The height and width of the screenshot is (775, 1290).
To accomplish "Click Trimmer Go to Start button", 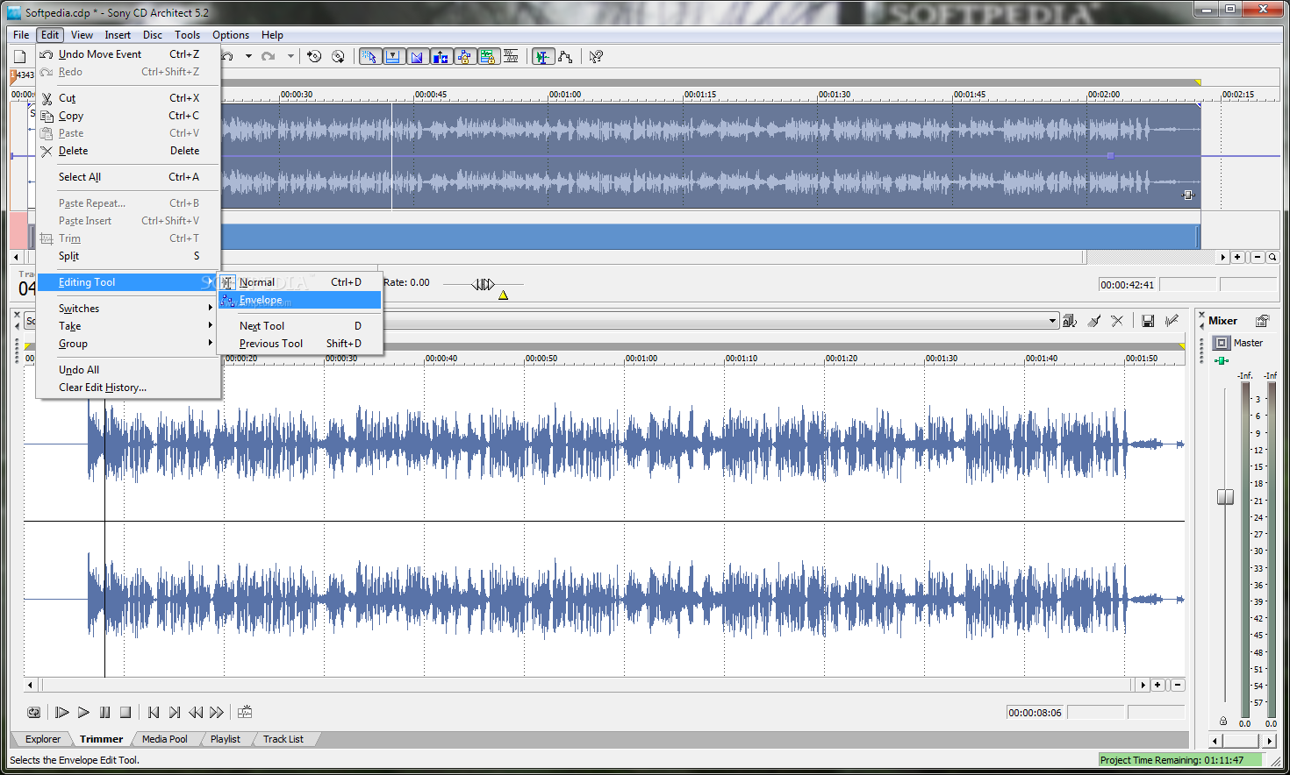I will 154,713.
